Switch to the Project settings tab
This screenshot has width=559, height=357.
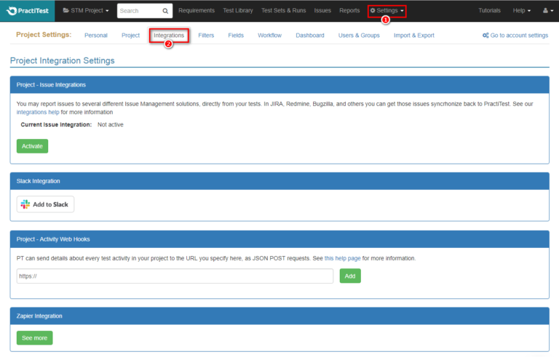(130, 36)
